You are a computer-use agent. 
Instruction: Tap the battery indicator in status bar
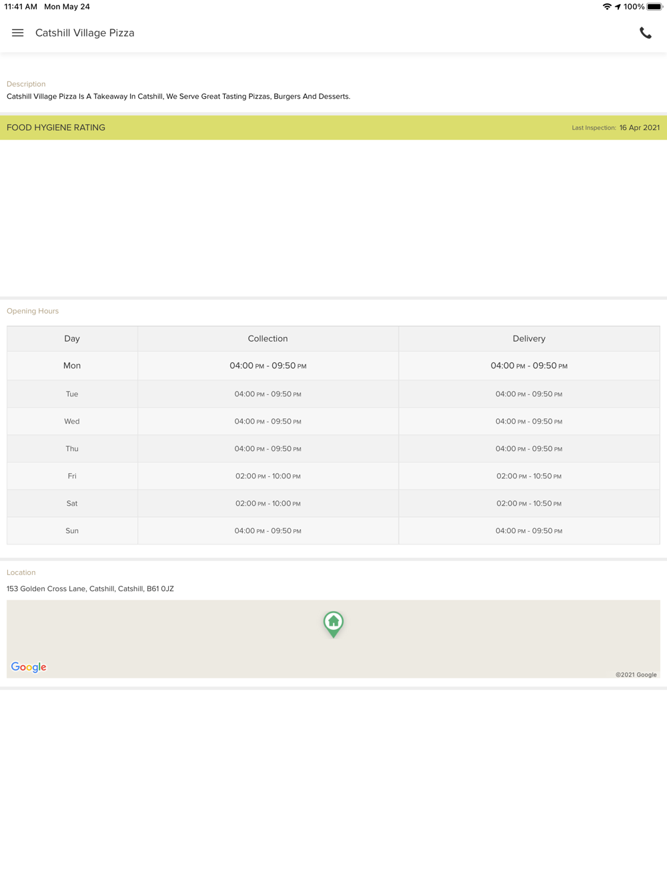point(655,7)
